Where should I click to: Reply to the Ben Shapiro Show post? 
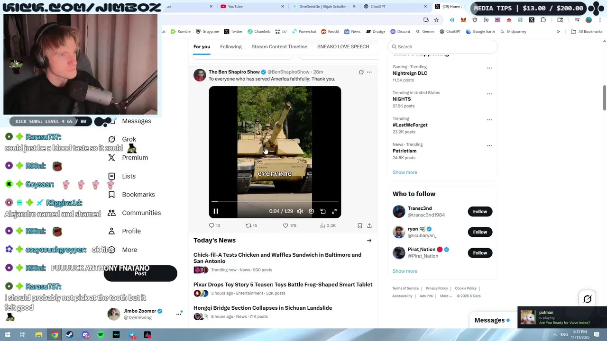(x=214, y=225)
